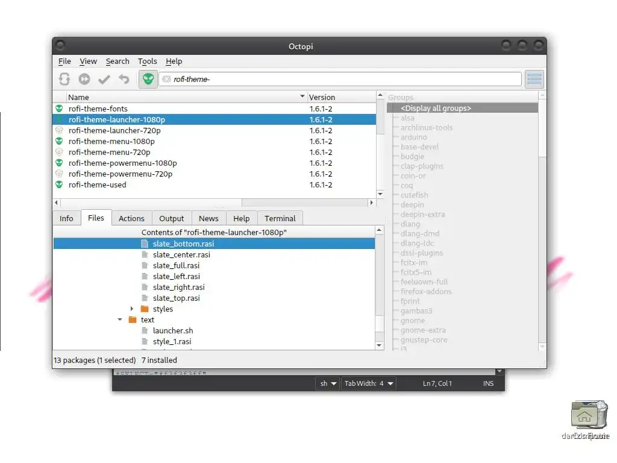Open the Help menu
Screen dimensions: 617x463
coord(174,61)
